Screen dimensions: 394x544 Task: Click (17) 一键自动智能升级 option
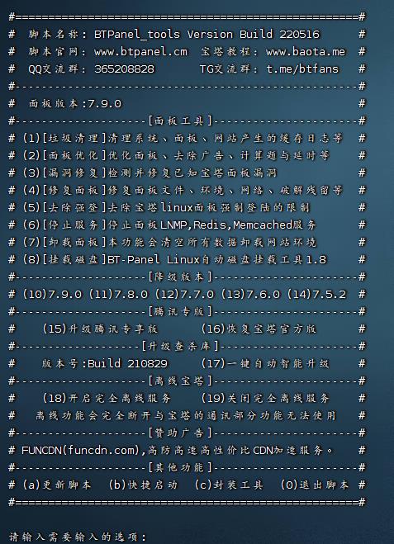[265, 363]
